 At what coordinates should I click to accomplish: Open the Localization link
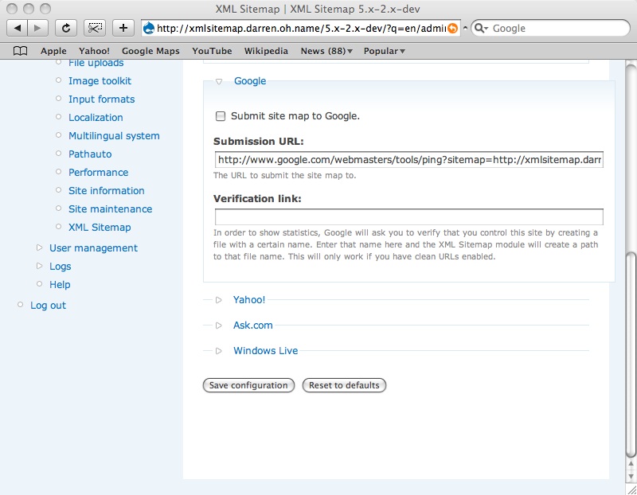point(96,117)
